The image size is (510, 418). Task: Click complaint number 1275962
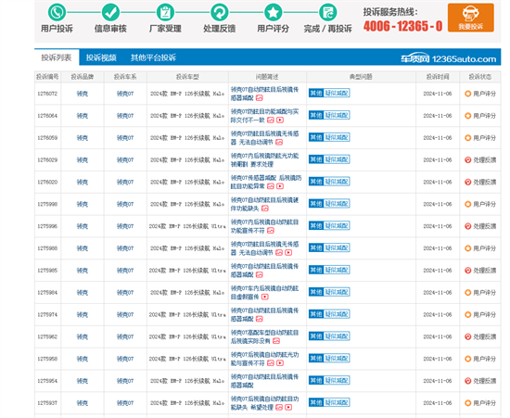coord(47,336)
